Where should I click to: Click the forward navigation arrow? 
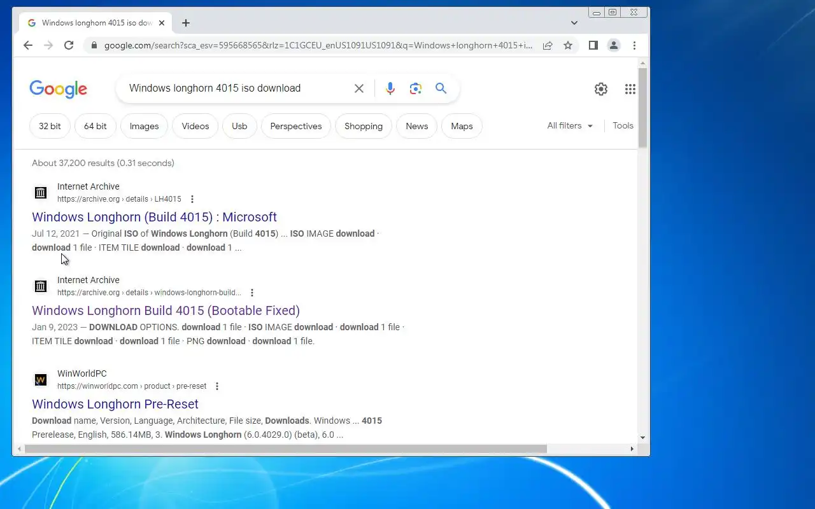pos(48,45)
